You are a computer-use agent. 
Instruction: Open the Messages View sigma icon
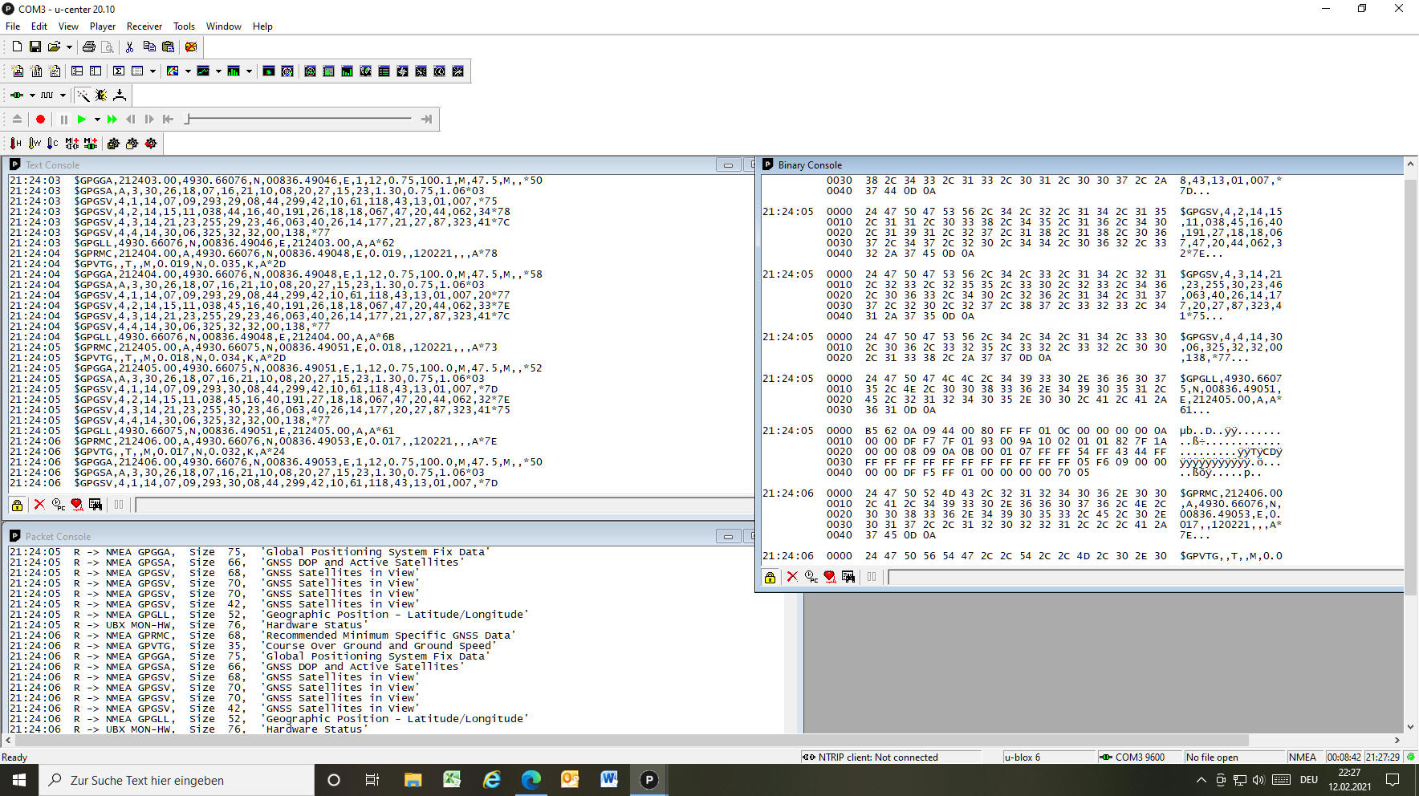pos(119,71)
